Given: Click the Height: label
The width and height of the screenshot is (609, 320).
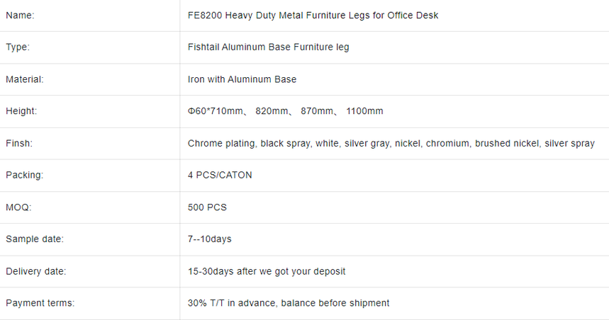Looking at the screenshot, I should click(x=21, y=111).
